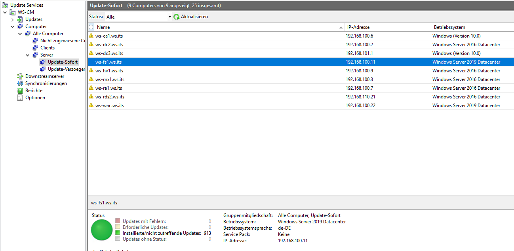Click the ws-fs1.ws.its details pane title
The image size is (514, 251).
(x=104, y=203)
